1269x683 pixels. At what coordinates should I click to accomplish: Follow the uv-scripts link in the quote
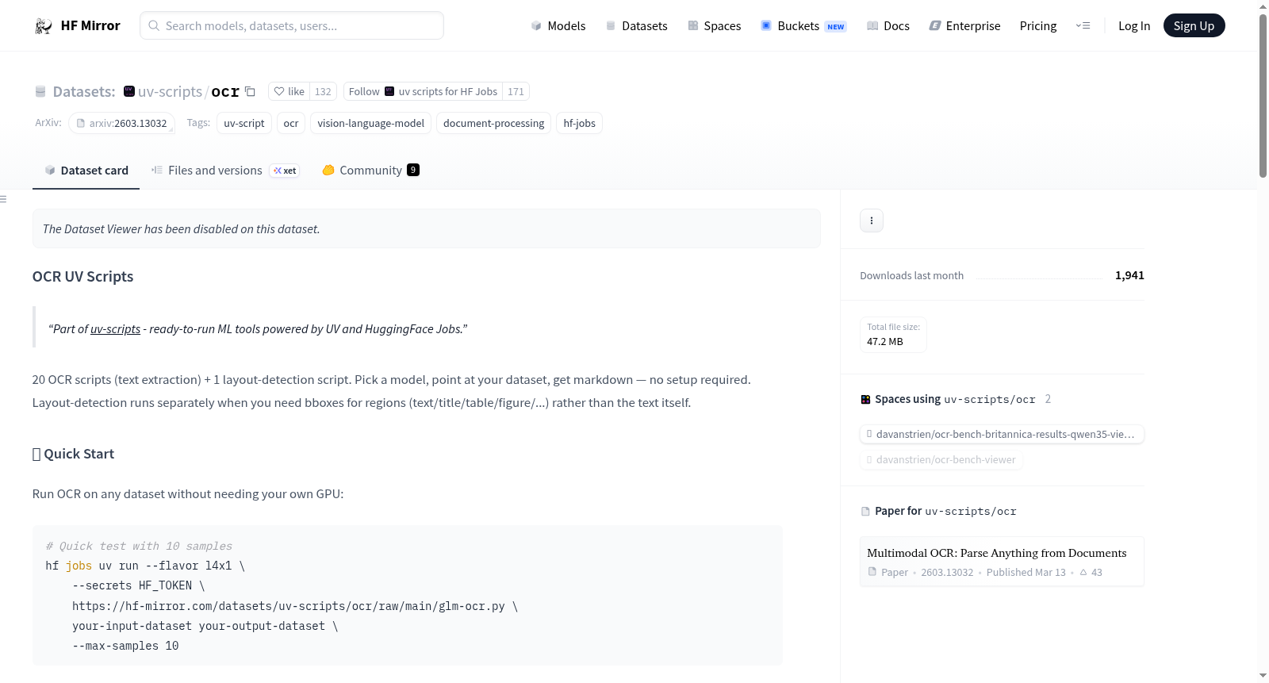coord(115,328)
